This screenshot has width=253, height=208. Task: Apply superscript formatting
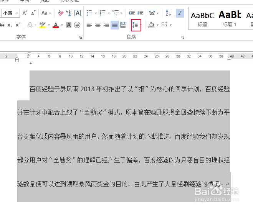[x=18, y=25]
